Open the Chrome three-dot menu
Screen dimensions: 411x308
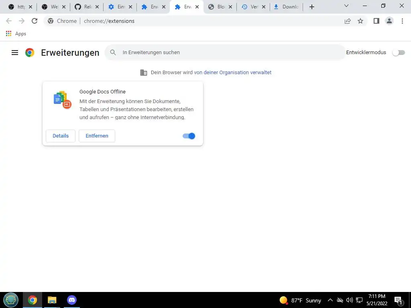(402, 21)
